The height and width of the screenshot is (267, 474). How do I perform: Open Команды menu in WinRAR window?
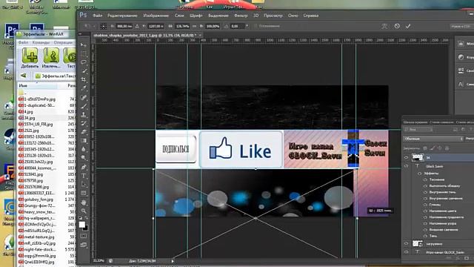(41, 43)
